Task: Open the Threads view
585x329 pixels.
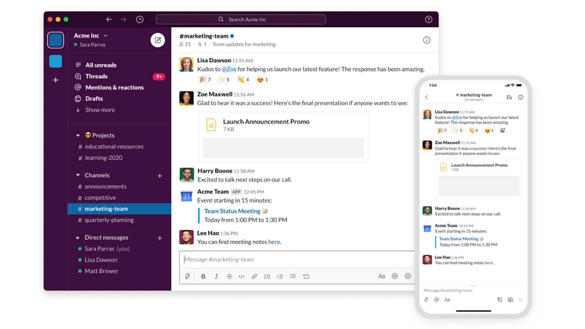Action: pyautogui.click(x=97, y=76)
